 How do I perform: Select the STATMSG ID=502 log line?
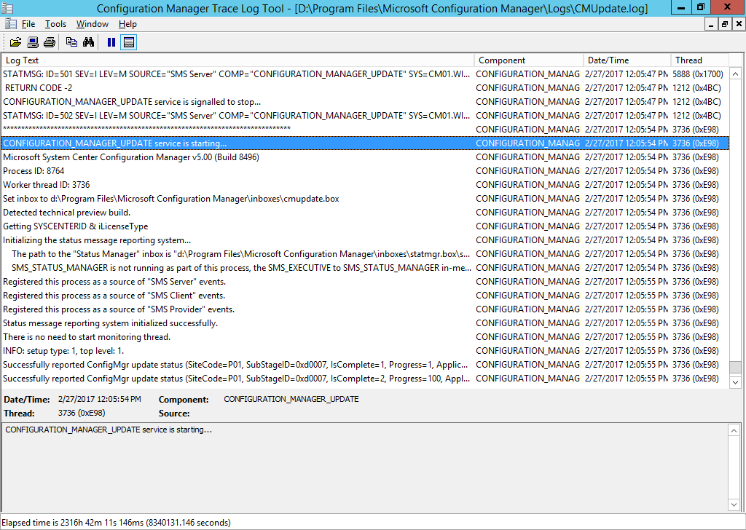366,116
